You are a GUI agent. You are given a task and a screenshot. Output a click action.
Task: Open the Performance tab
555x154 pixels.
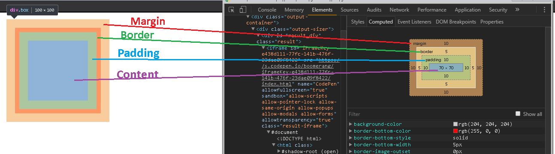(x=432, y=10)
